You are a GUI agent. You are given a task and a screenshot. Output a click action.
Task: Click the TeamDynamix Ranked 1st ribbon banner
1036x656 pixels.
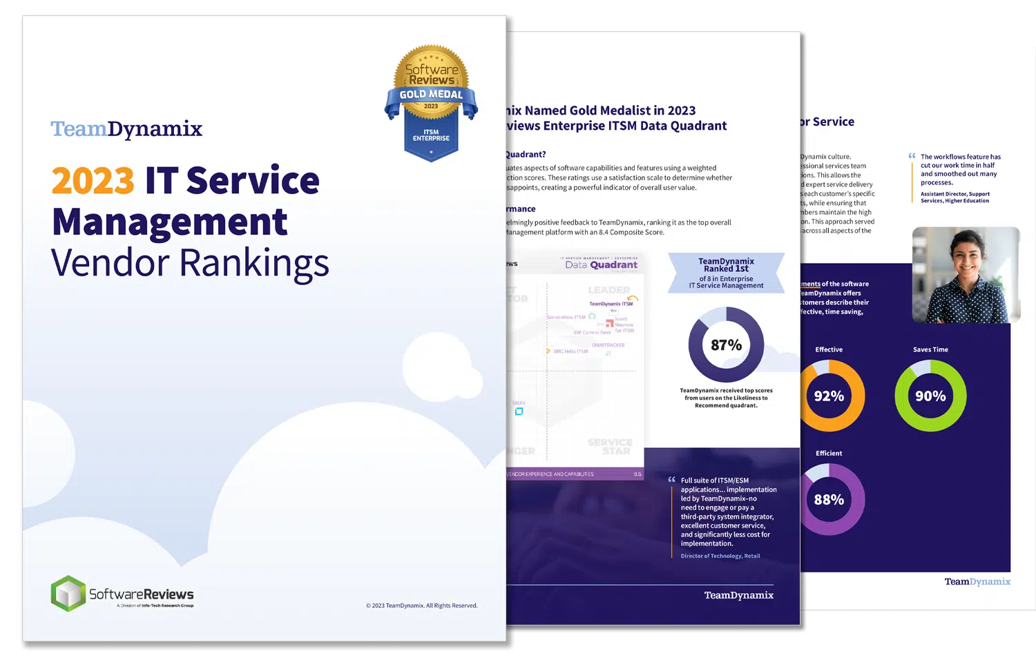(x=726, y=273)
